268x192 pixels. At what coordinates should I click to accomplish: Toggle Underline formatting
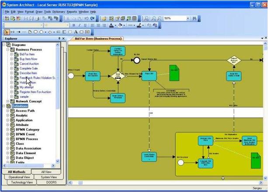pos(85,25)
